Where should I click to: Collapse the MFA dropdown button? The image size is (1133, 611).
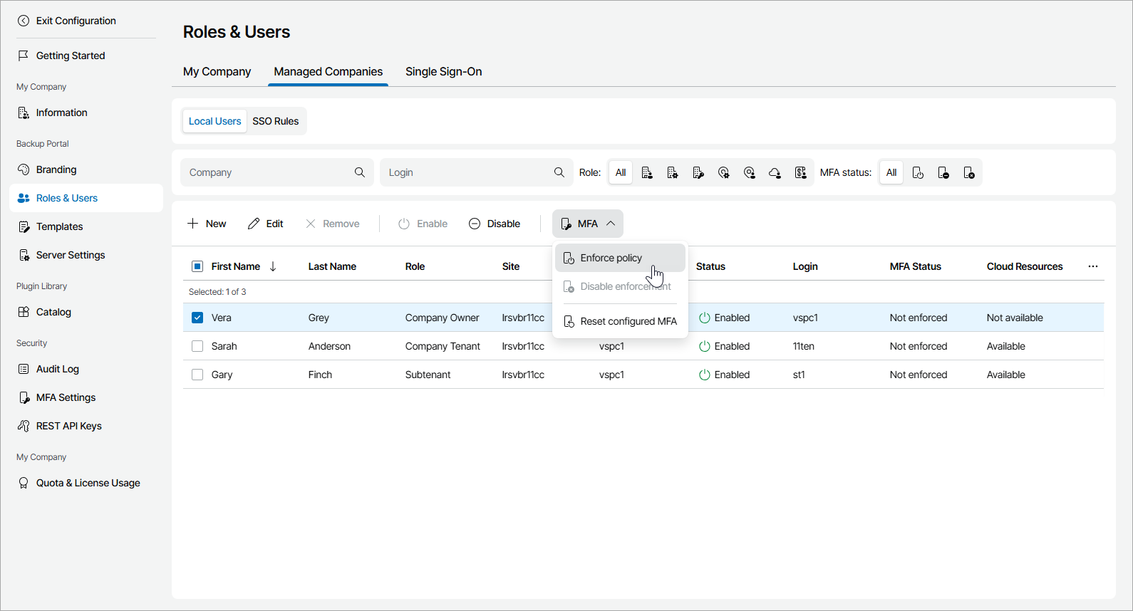[x=588, y=224]
